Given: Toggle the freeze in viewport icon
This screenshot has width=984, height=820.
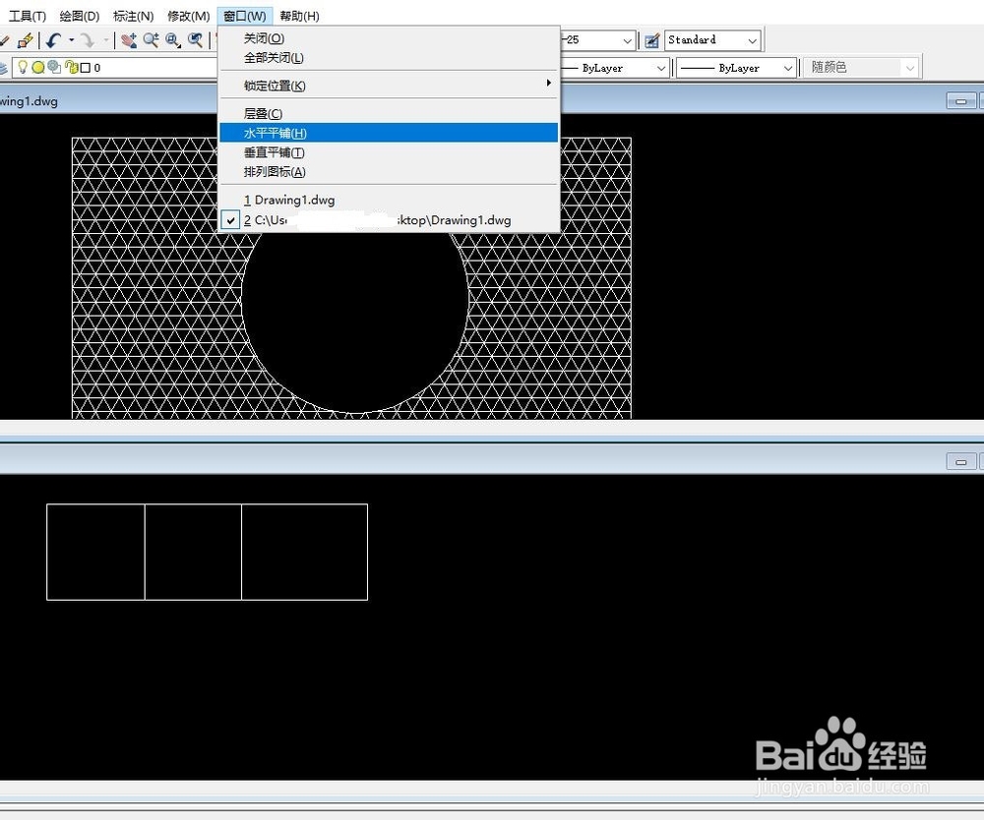Looking at the screenshot, I should click(54, 67).
